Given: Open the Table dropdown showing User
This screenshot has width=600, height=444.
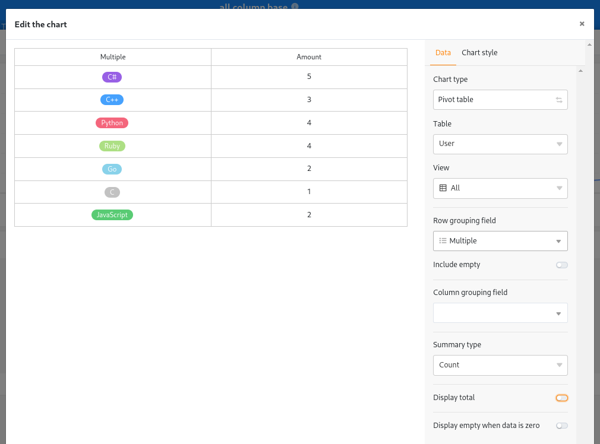Looking at the screenshot, I should click(500, 144).
